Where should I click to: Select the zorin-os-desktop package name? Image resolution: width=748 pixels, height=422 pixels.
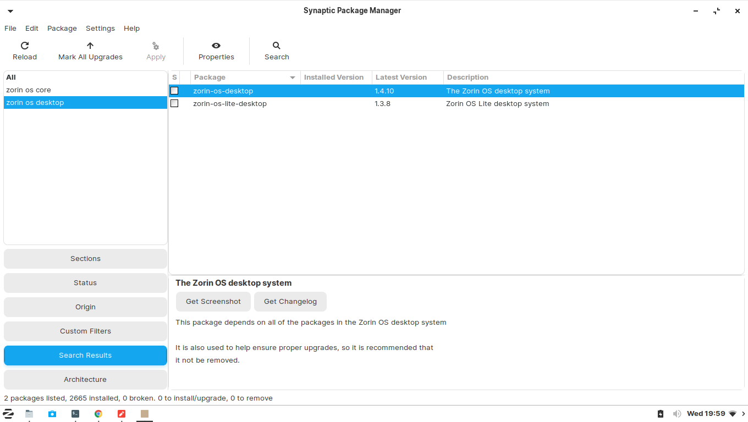(x=223, y=91)
